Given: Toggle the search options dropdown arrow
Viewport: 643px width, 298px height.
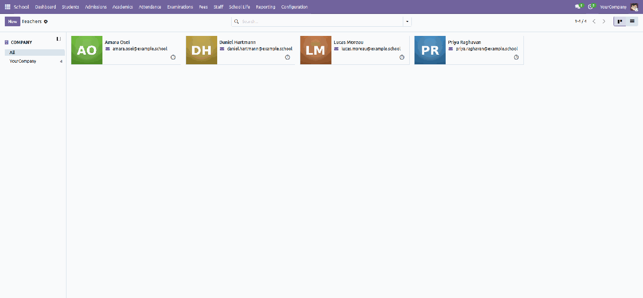Looking at the screenshot, I should click(407, 21).
